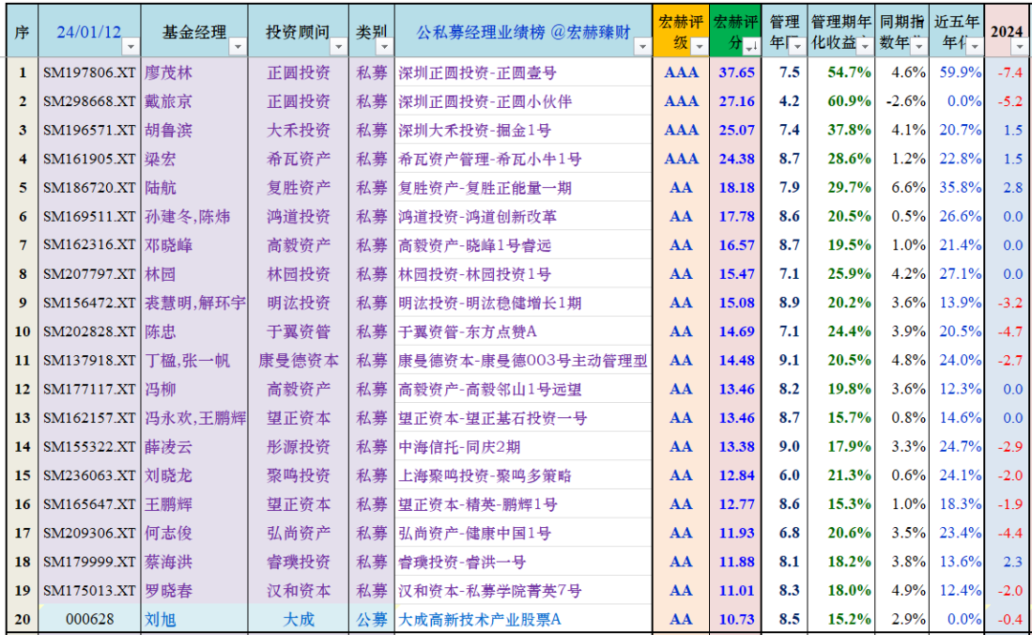Select fund manager cell 陆航
The image size is (1032, 635).
[195, 187]
